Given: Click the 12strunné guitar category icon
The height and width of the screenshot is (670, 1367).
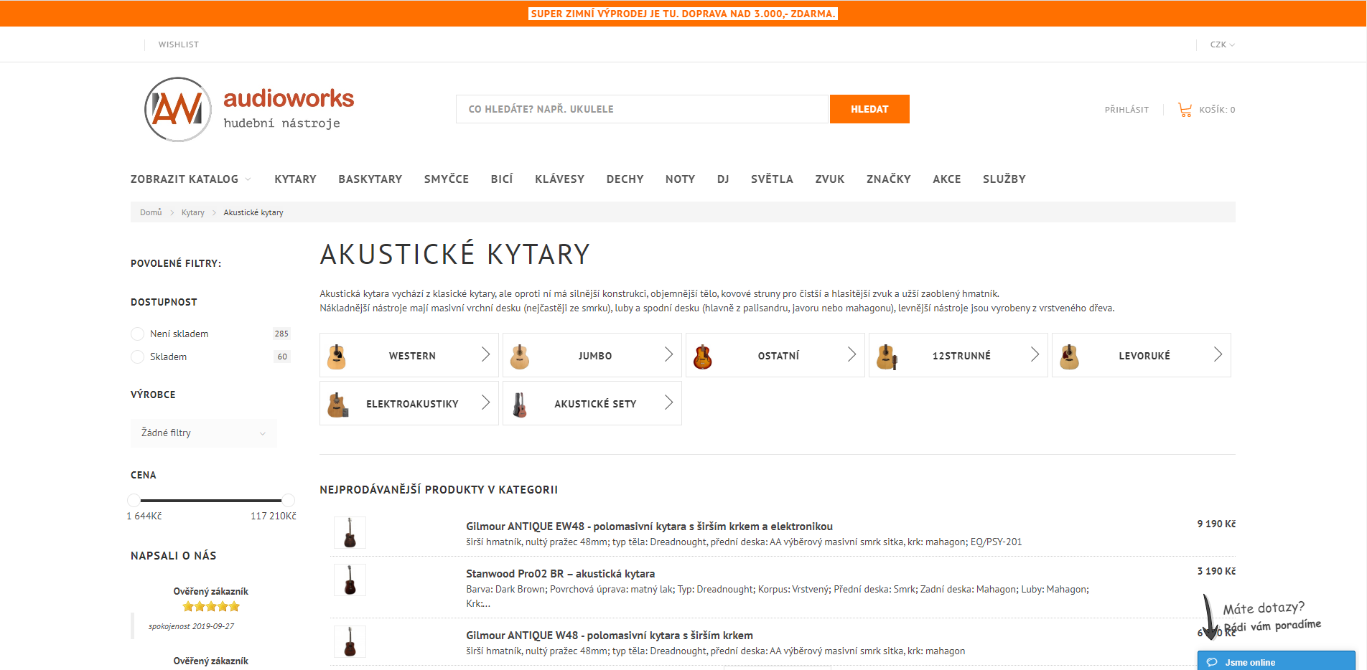Looking at the screenshot, I should [887, 356].
